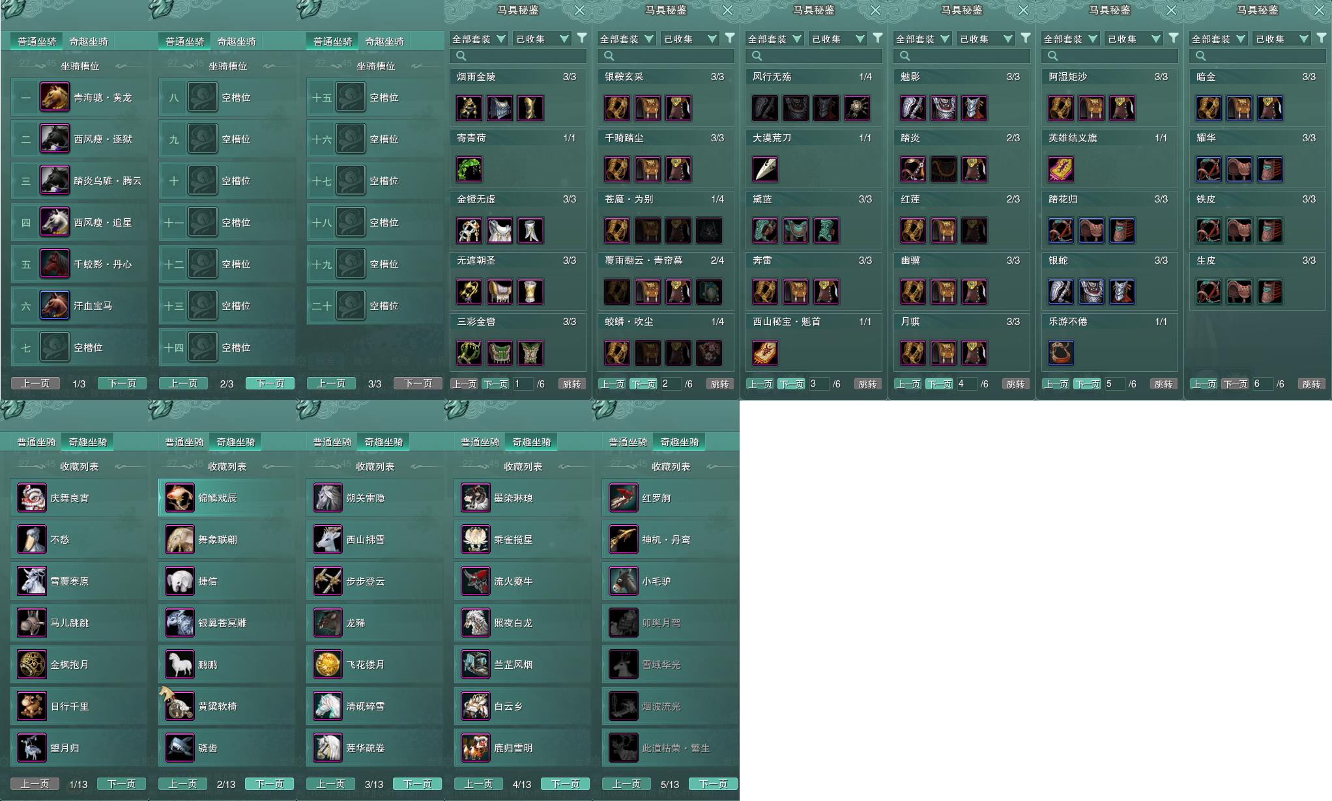The width and height of the screenshot is (1332, 801).
Task: Click the 红罗舸 boat mount icon
Action: pos(623,498)
